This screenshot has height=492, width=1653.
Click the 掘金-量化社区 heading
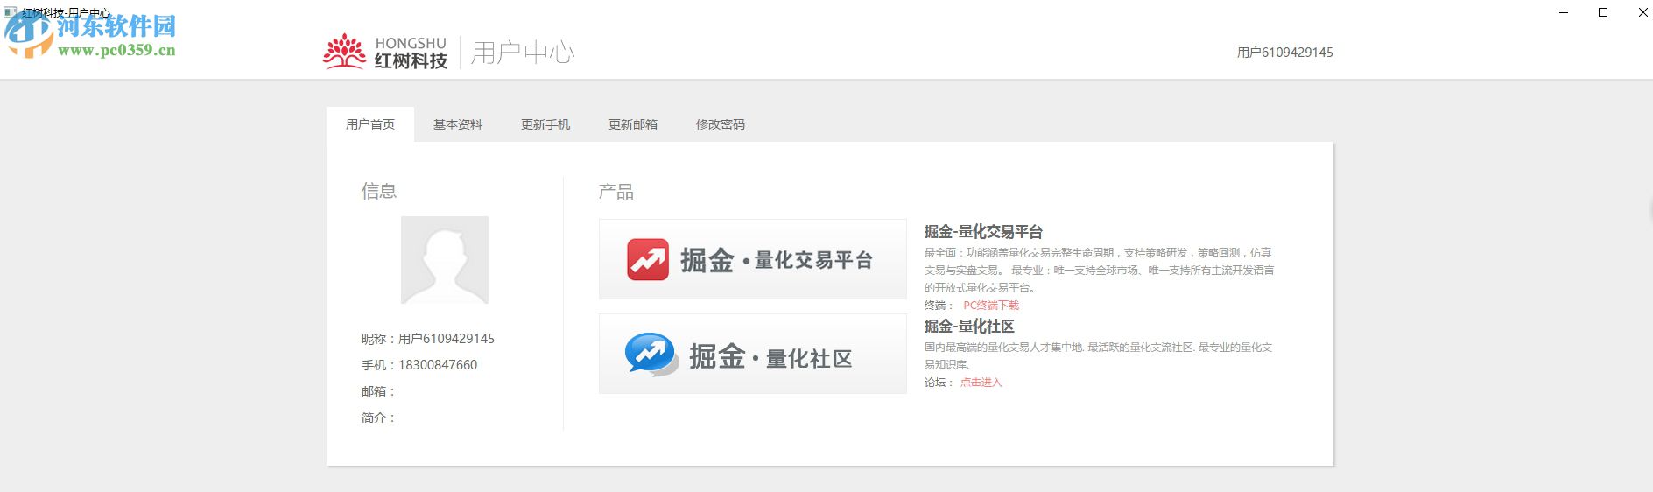(969, 327)
